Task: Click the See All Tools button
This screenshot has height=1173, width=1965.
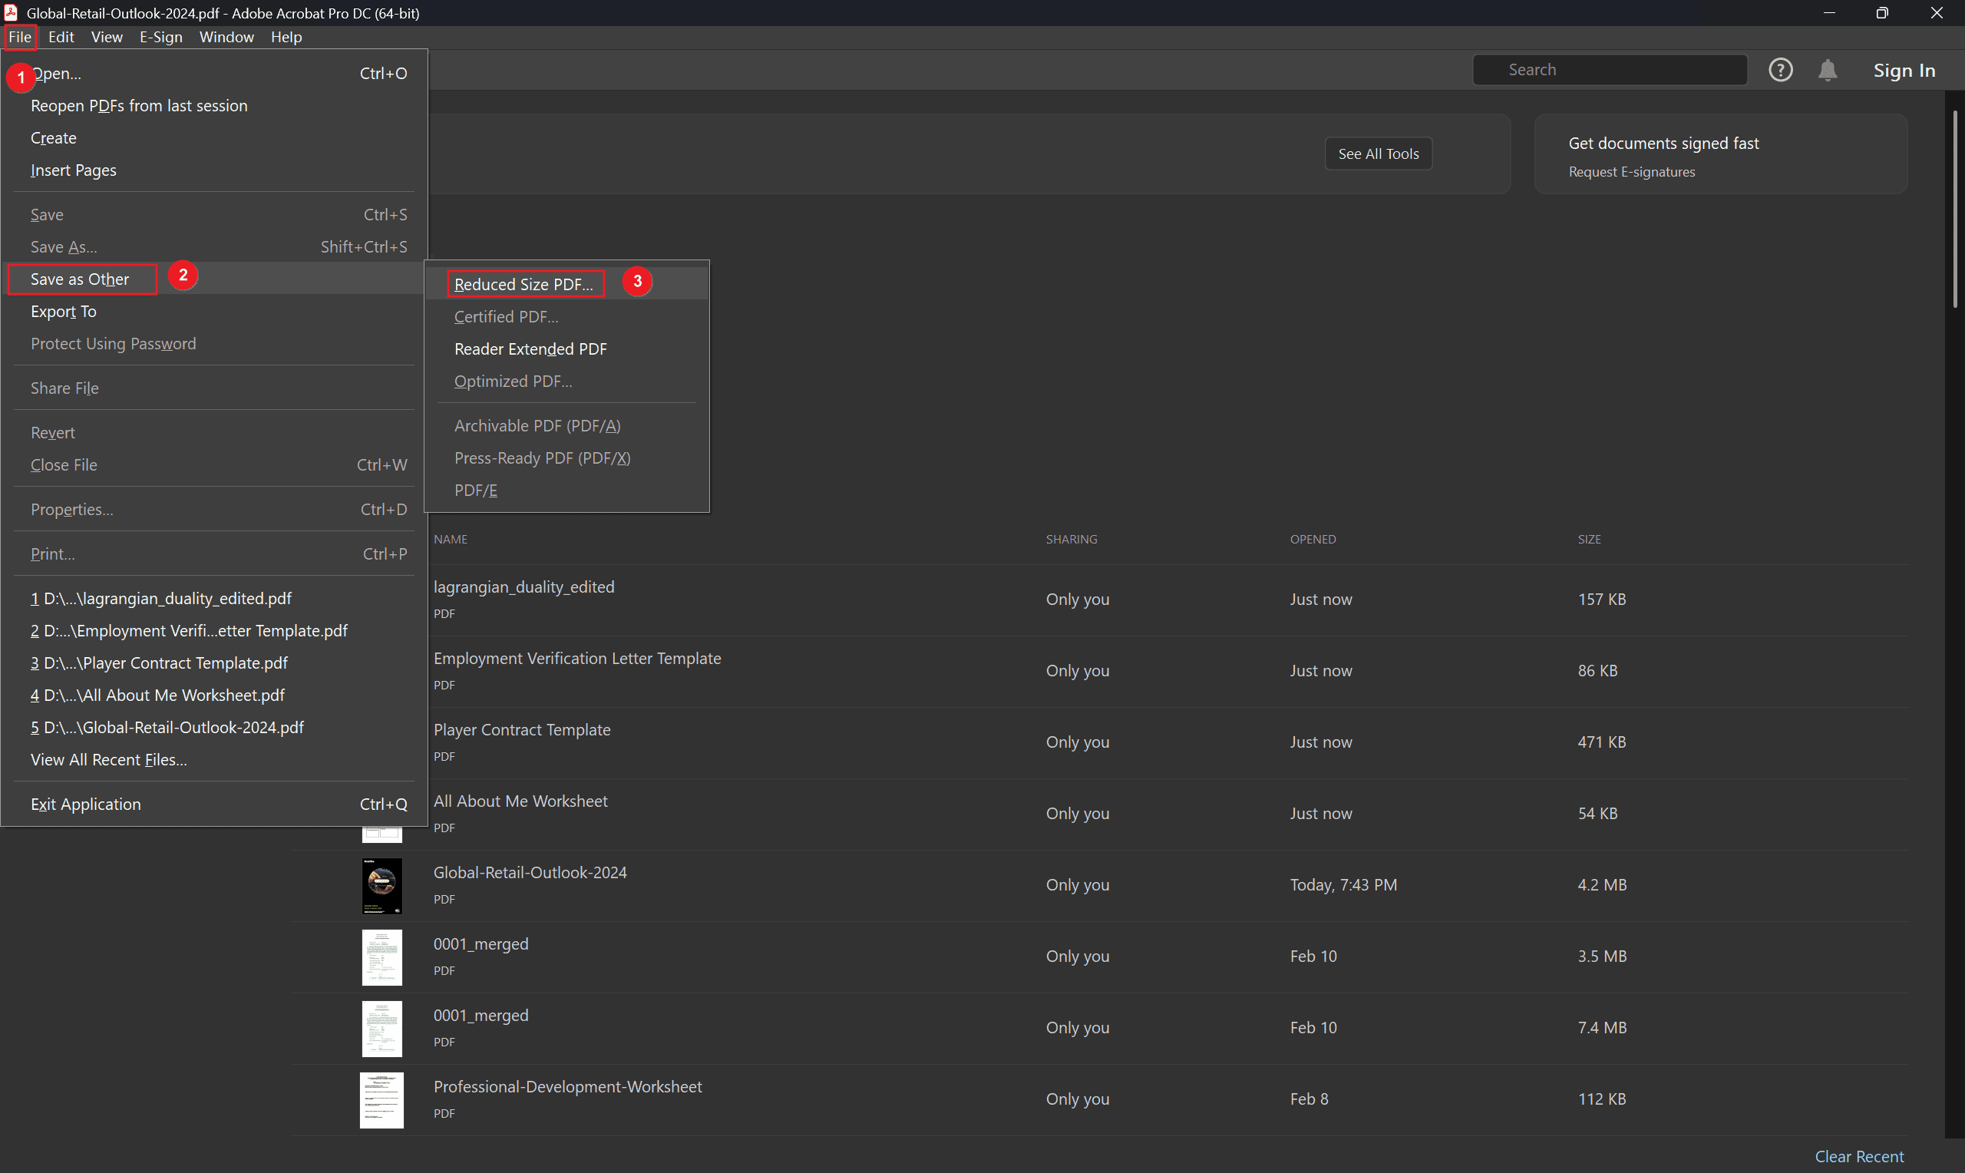Action: pyautogui.click(x=1378, y=154)
